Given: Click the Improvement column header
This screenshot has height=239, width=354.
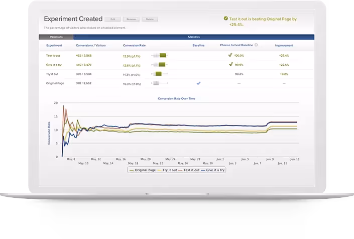Looking at the screenshot, I should pyautogui.click(x=284, y=45).
